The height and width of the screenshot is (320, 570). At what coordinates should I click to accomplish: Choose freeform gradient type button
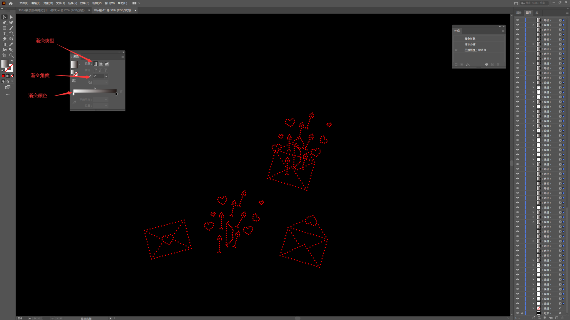click(107, 64)
